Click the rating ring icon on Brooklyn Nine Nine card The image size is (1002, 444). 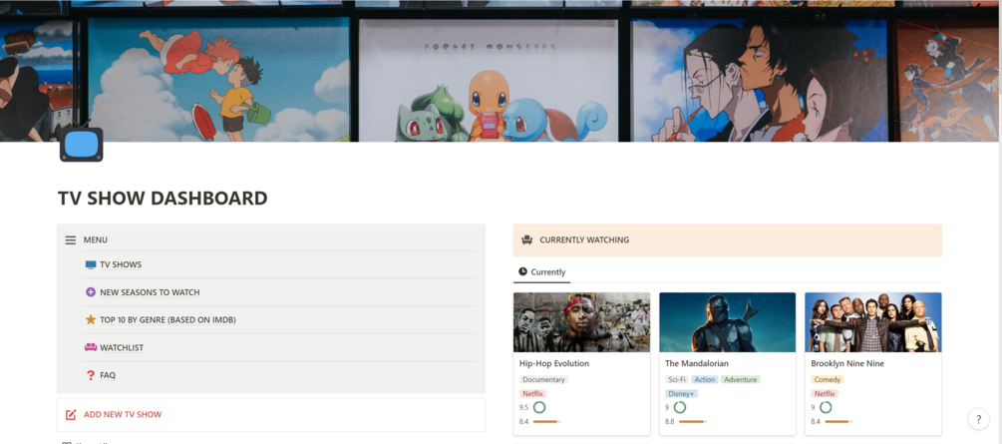[826, 407]
